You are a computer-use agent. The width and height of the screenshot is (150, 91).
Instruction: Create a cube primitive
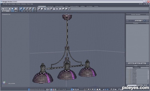(x=39, y=9)
